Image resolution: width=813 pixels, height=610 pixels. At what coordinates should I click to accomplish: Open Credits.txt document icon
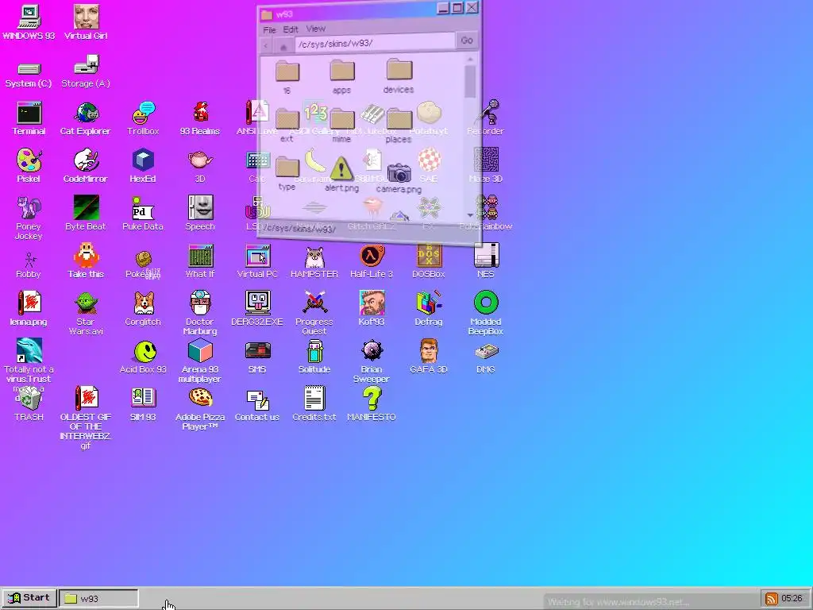click(314, 404)
